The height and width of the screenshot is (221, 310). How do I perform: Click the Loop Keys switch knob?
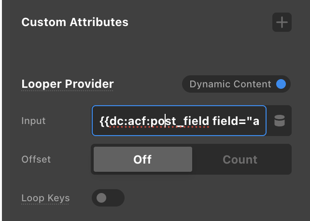click(101, 198)
